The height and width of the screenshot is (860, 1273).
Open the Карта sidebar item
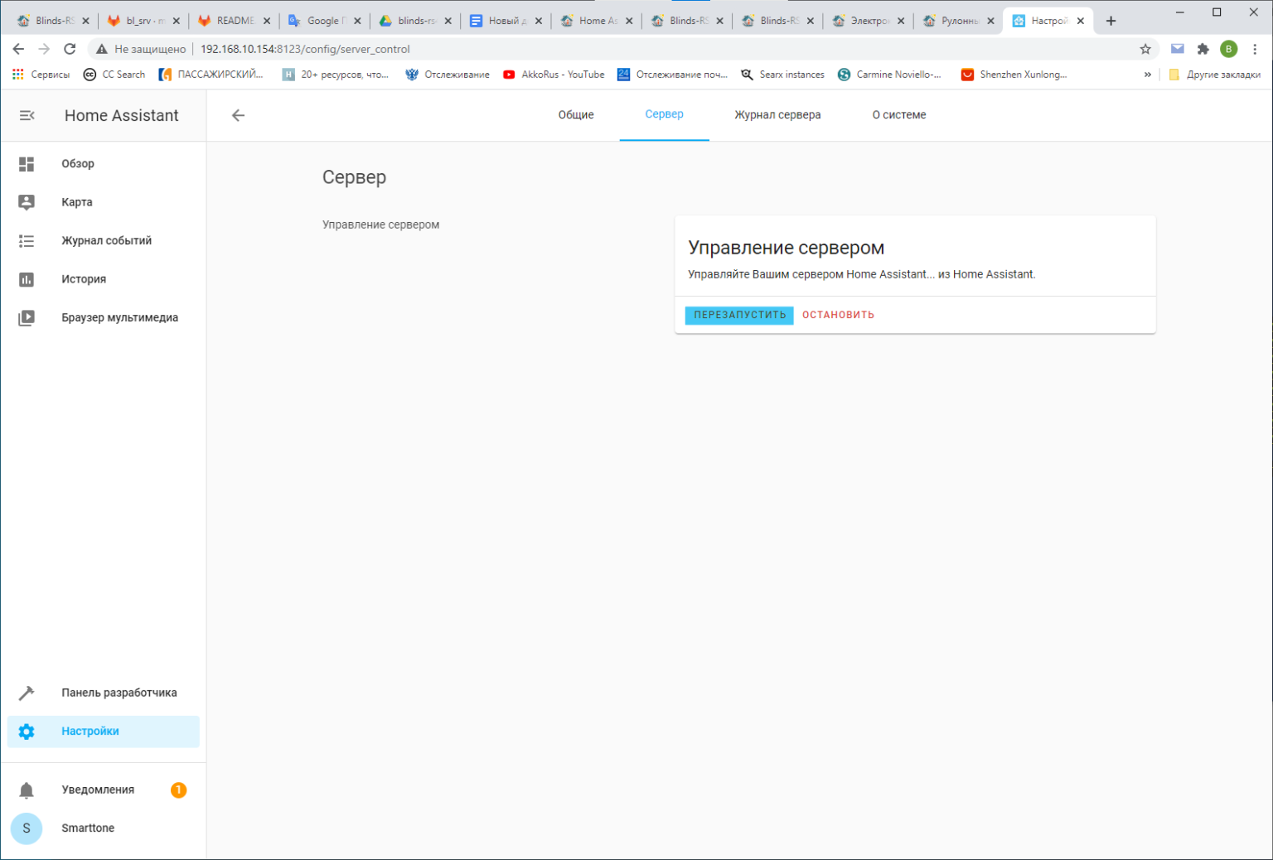[104, 202]
